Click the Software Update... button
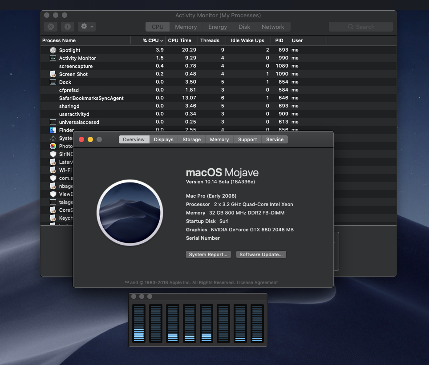 pos(261,254)
